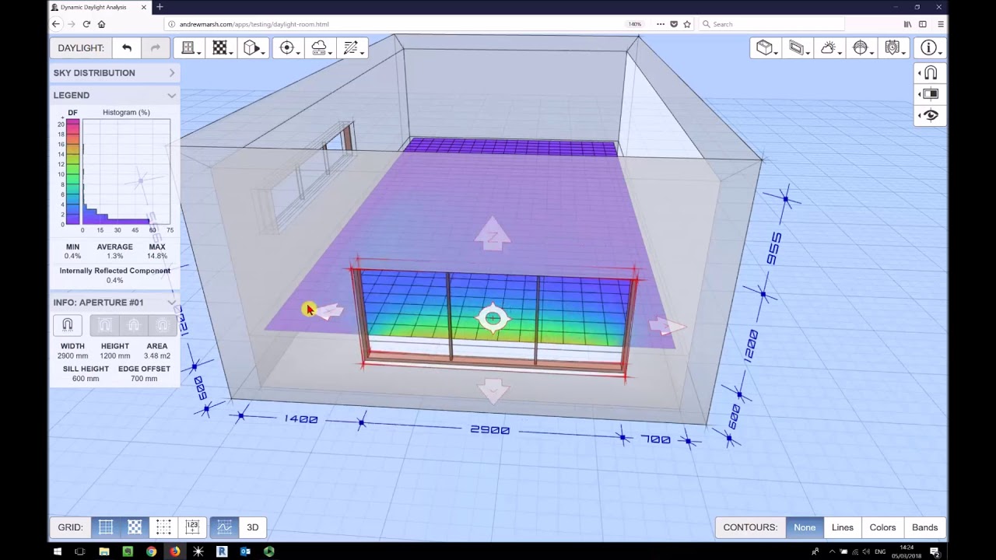The width and height of the screenshot is (996, 560).
Task: Open Google Chrome from the taskbar
Action: pyautogui.click(x=152, y=551)
